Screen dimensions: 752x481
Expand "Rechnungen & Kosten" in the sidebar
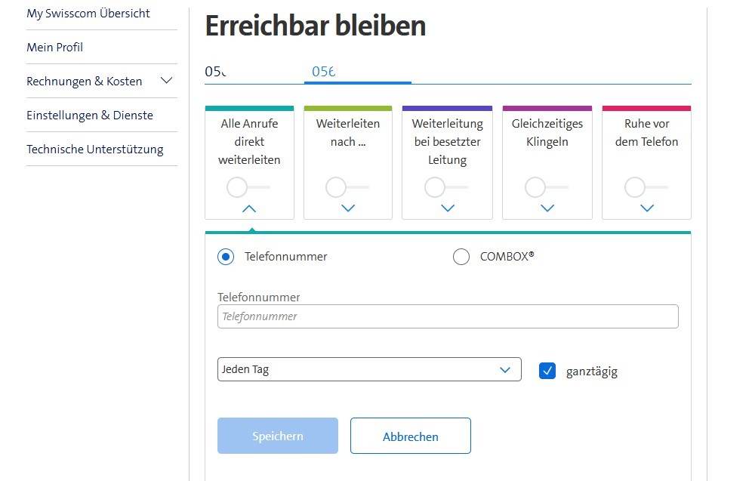(165, 81)
